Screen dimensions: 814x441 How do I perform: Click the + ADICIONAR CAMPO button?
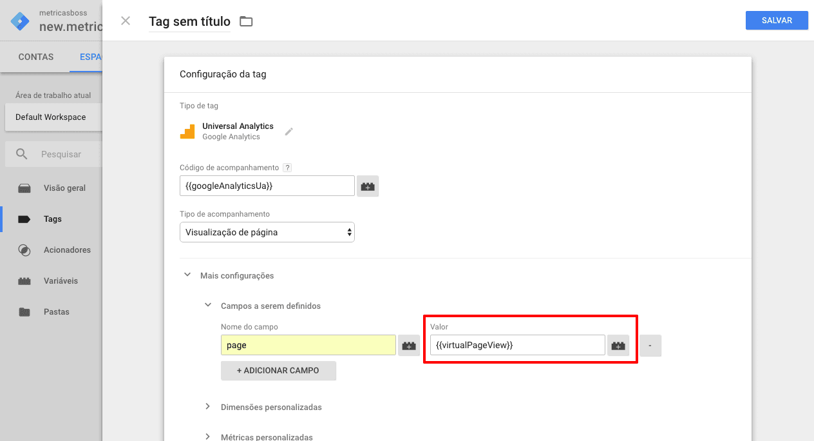pyautogui.click(x=278, y=371)
